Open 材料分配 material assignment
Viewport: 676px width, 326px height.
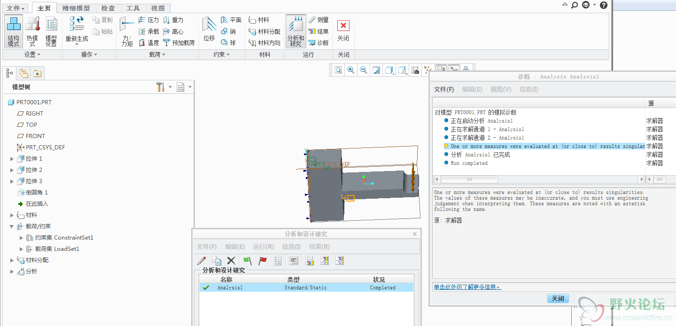264,31
